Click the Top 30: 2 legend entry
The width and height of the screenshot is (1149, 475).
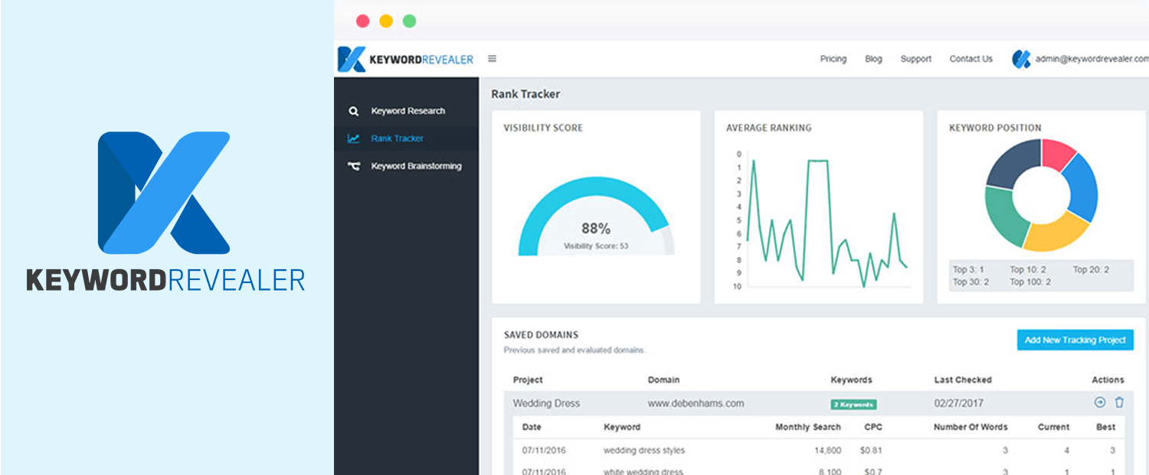click(x=971, y=281)
